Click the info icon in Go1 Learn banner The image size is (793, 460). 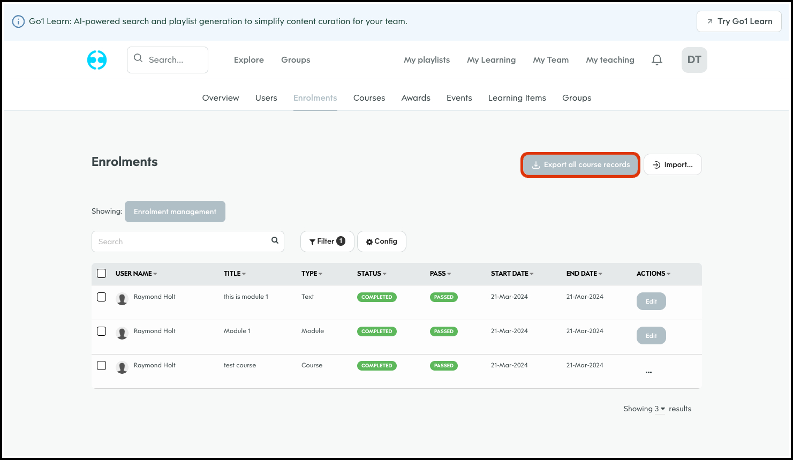(18, 21)
